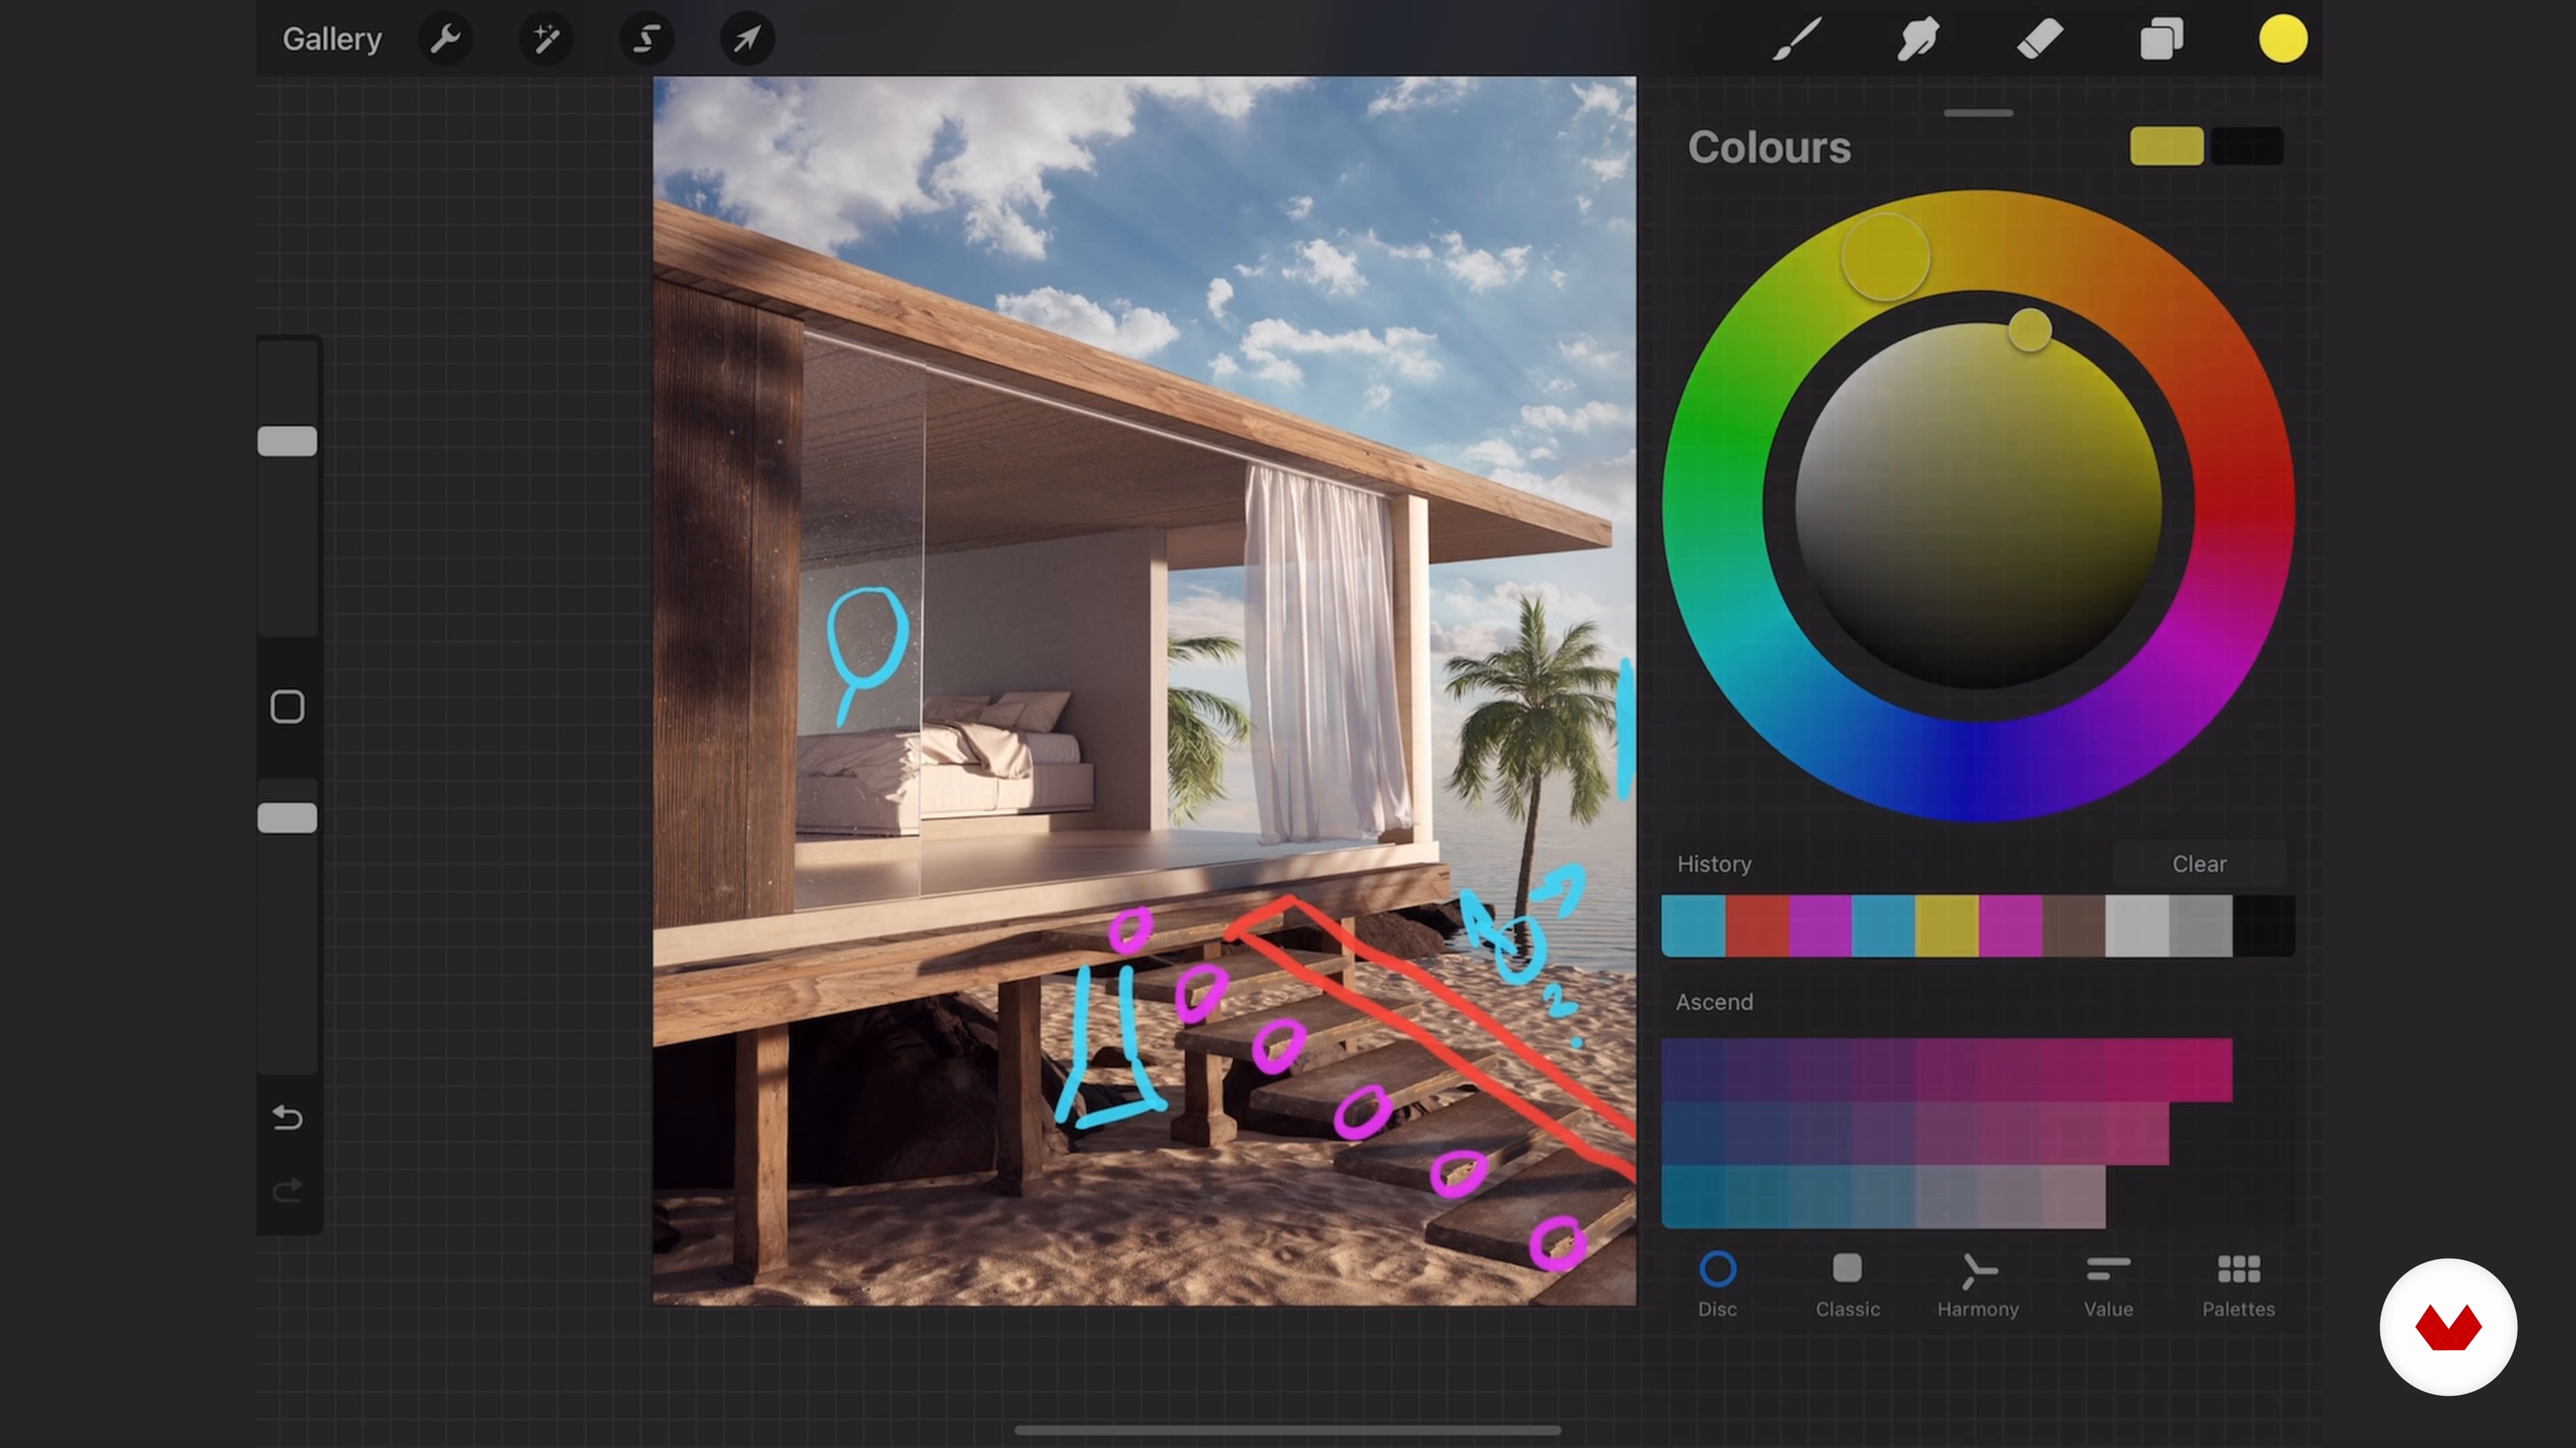
Task: Open the Adjustments magic wand menu
Action: [546, 39]
